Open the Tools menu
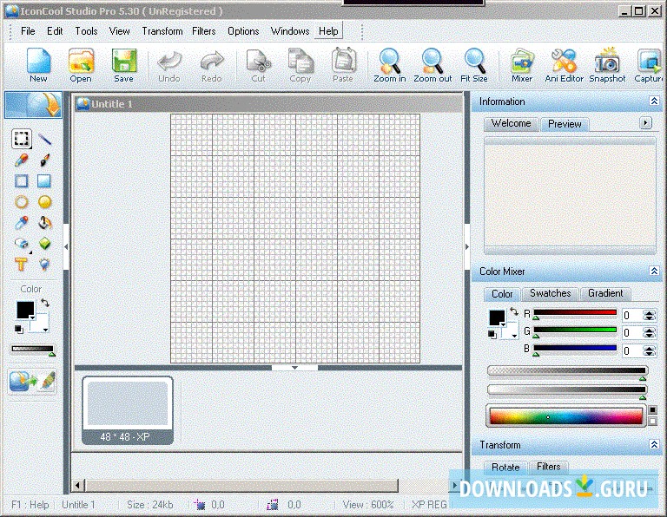This screenshot has width=667, height=517. click(86, 31)
